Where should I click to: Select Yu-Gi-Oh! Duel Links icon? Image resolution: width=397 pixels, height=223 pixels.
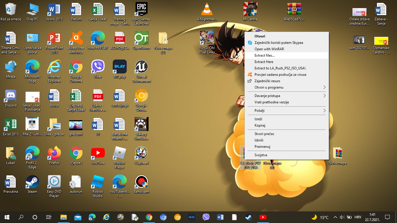coord(207,43)
